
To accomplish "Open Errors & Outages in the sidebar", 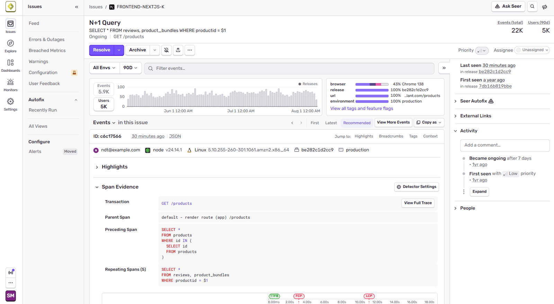I will click(x=47, y=40).
